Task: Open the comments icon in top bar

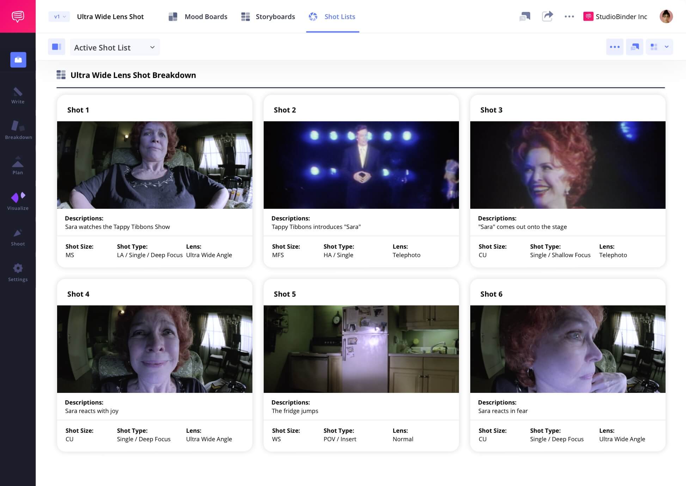Action: [x=525, y=16]
